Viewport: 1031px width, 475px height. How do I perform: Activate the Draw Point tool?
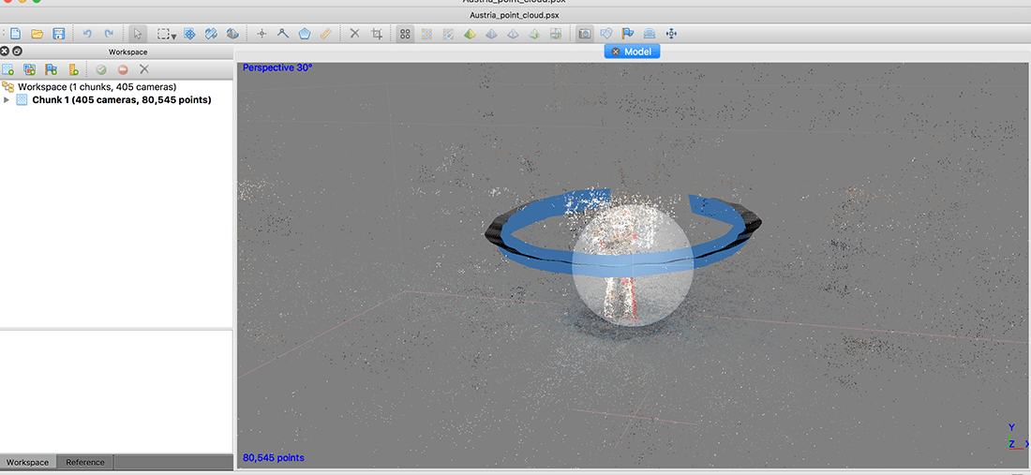[261, 34]
